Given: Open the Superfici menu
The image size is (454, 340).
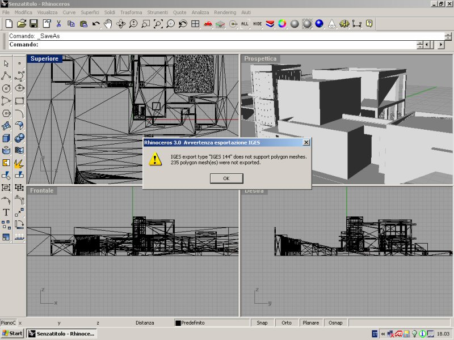Looking at the screenshot, I should pos(90,12).
